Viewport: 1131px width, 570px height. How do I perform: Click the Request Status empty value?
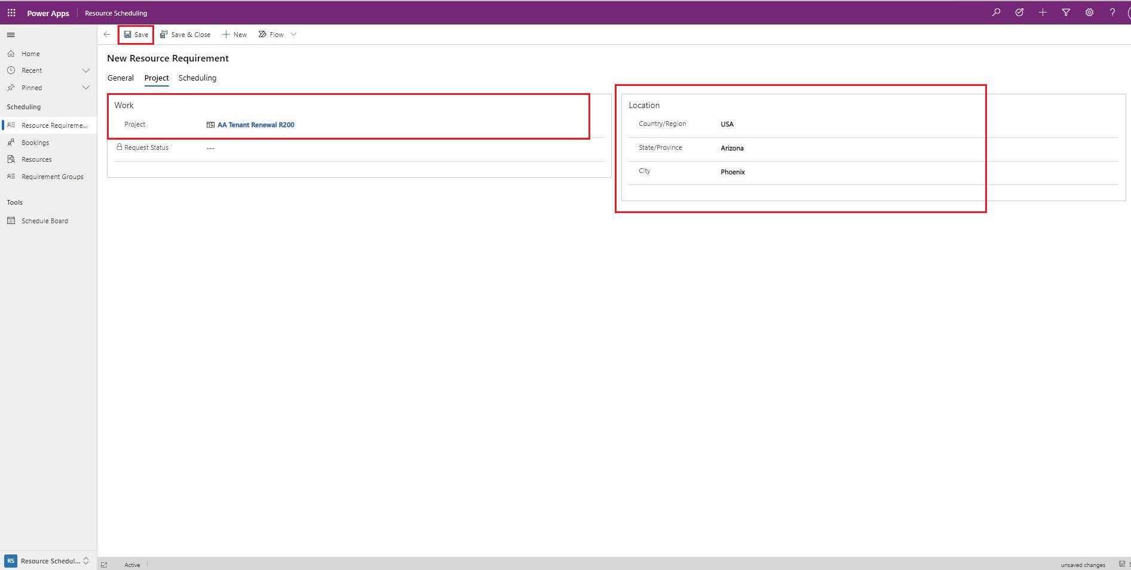click(210, 148)
